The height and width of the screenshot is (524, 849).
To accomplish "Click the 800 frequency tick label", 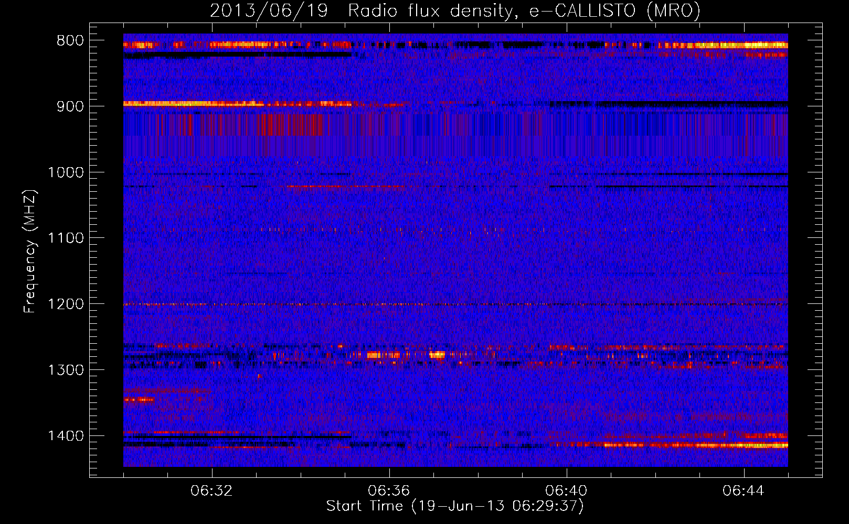I will tap(70, 41).
